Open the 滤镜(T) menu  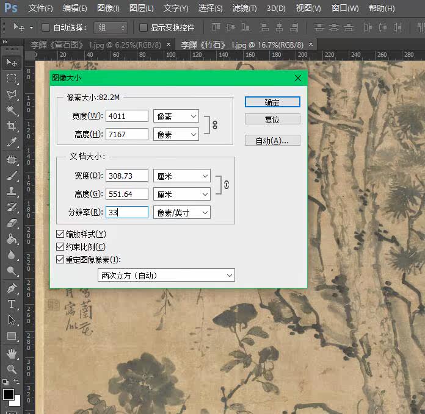pos(244,9)
